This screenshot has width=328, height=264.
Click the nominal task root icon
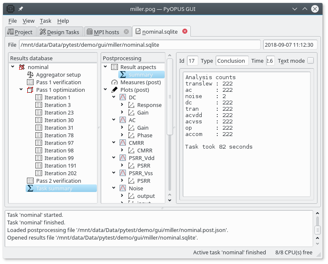pos(22,67)
